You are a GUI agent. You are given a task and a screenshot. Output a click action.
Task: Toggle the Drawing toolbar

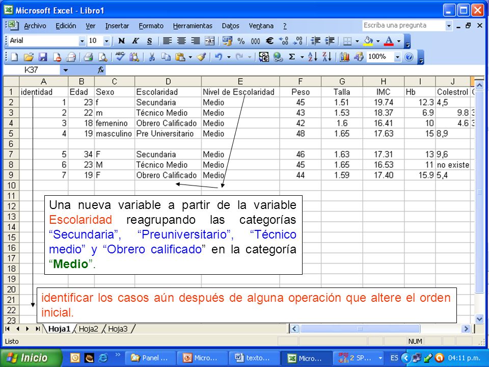[359, 57]
